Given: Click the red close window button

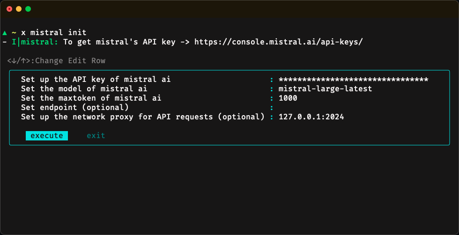Looking at the screenshot, I should pyautogui.click(x=9, y=9).
